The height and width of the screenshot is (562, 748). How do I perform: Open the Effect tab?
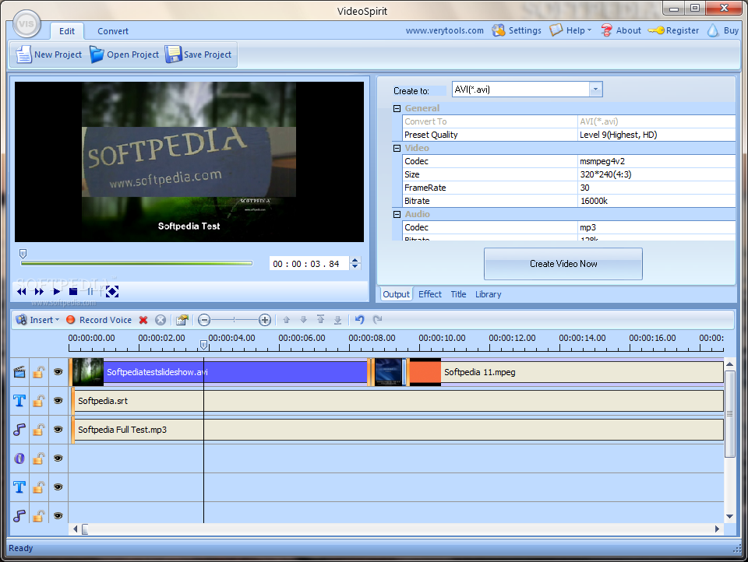430,294
